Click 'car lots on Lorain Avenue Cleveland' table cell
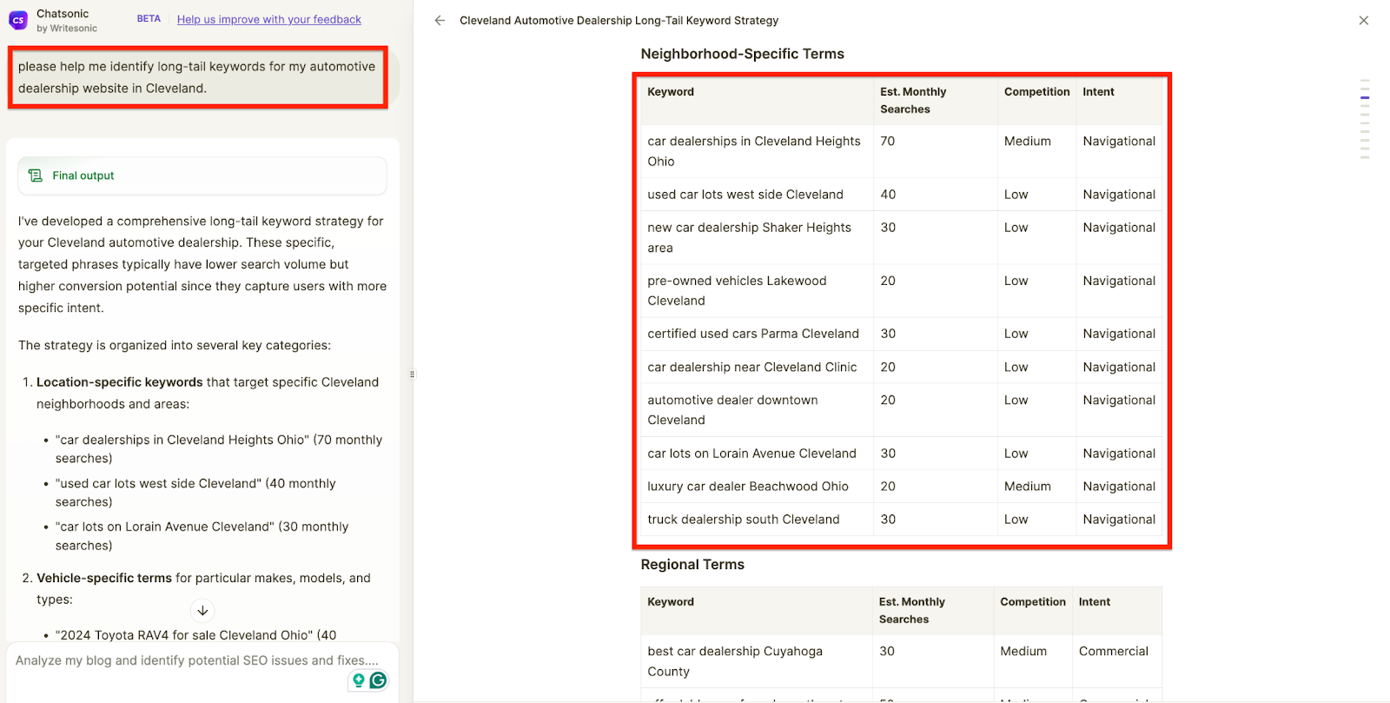 (757, 454)
